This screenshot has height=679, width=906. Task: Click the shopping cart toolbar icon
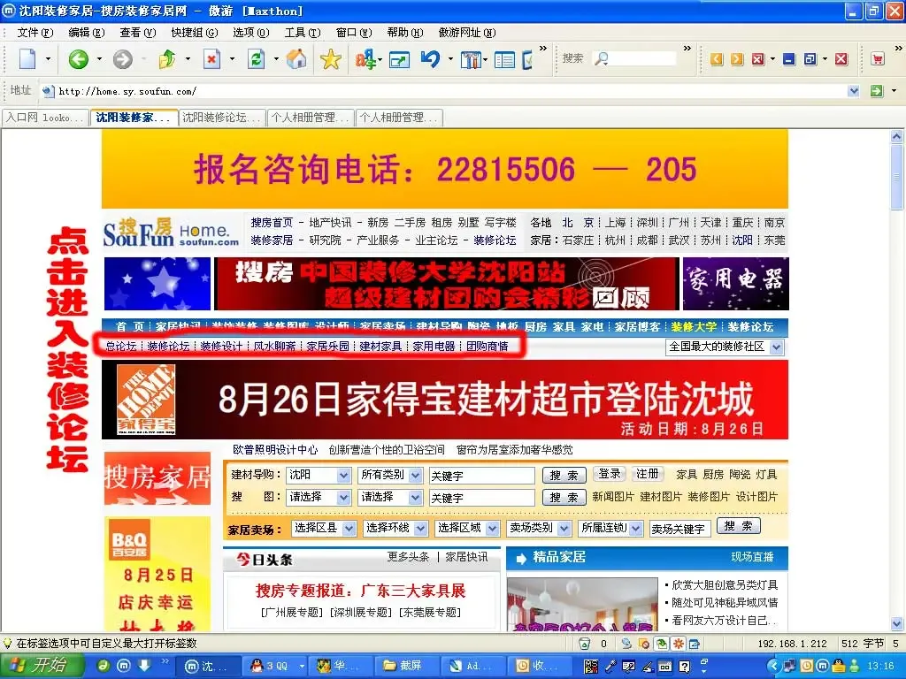pos(877,59)
